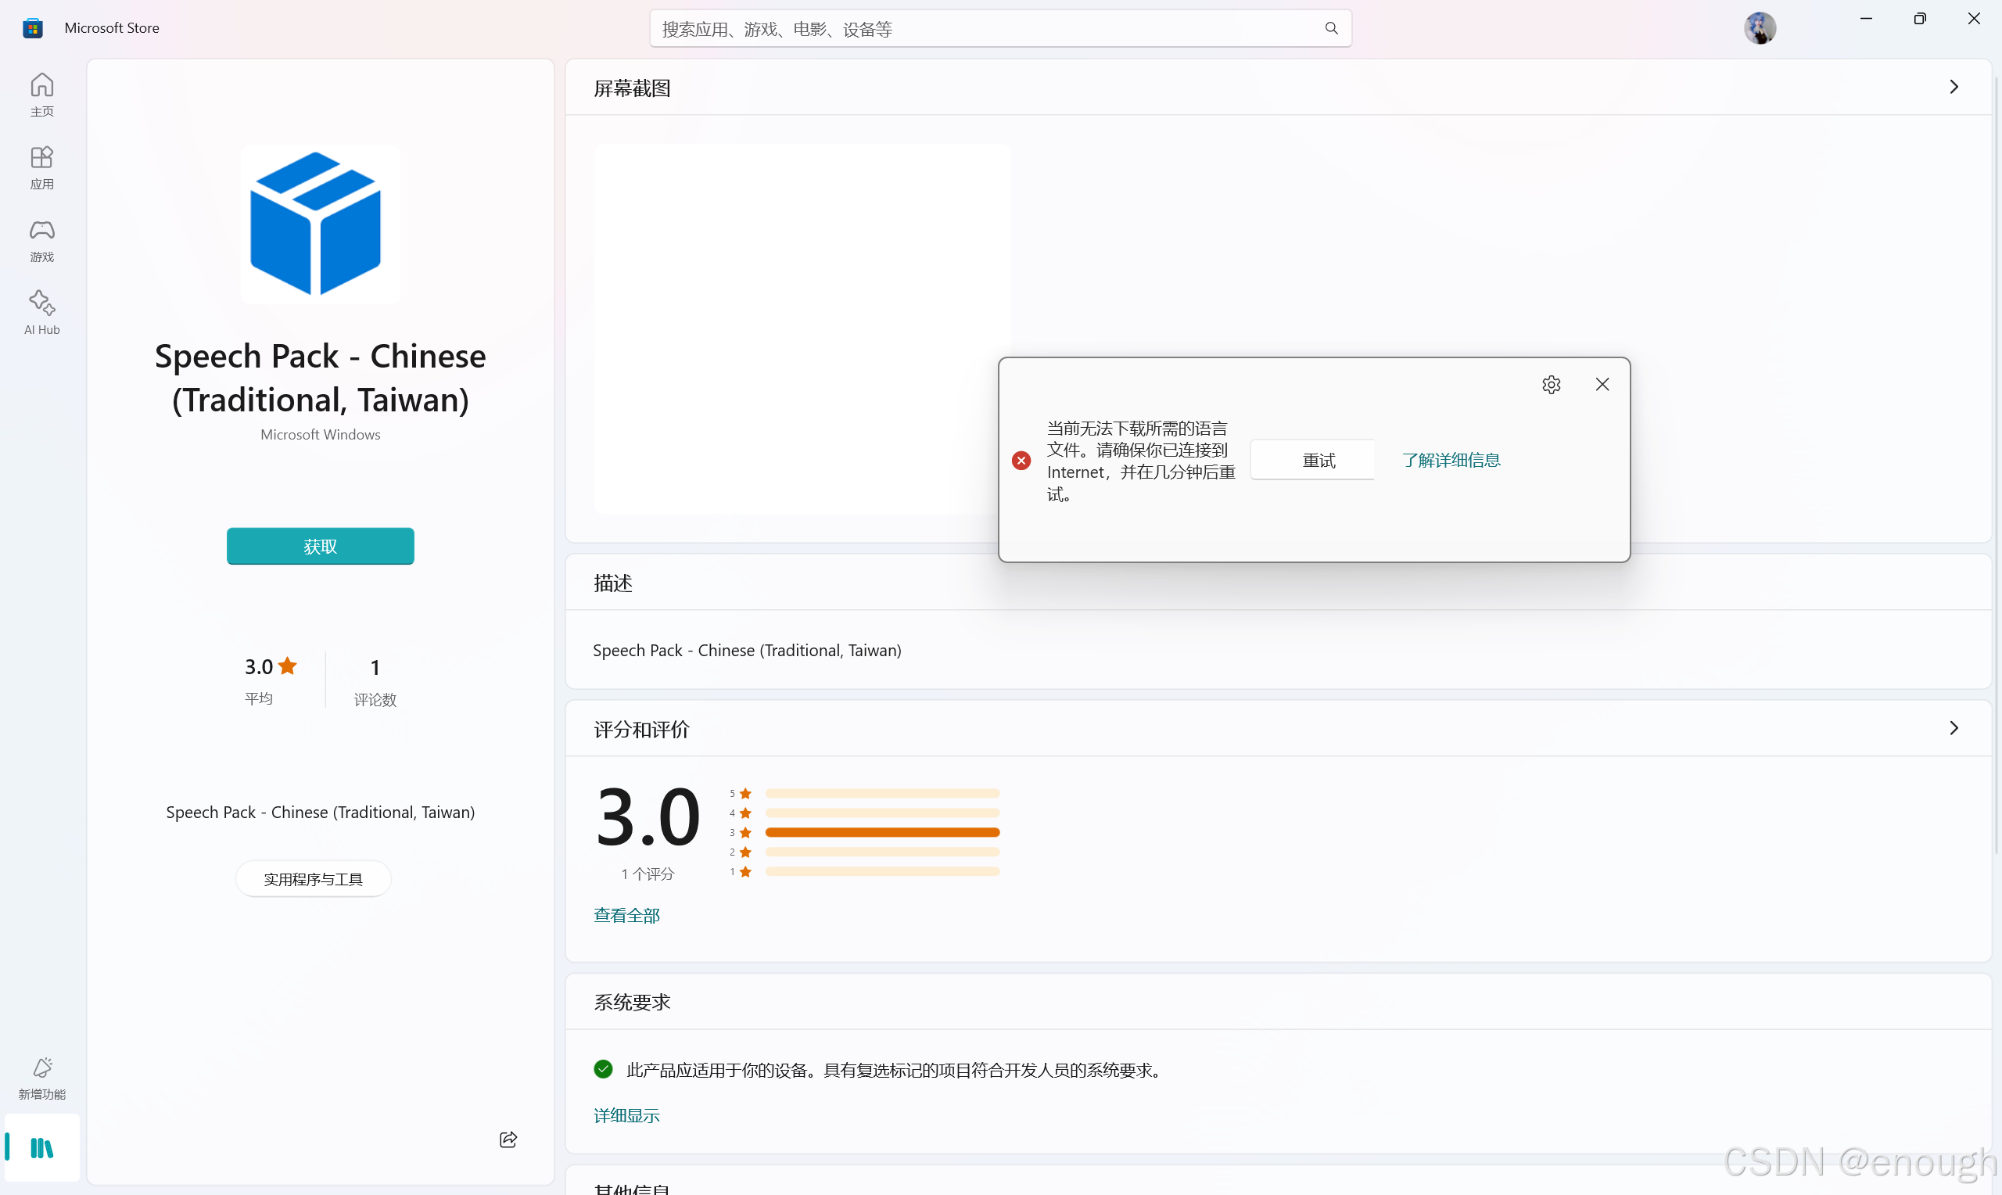This screenshot has width=2002, height=1195.
Task: Open the Home (主页) sidebar icon
Action: 42,94
